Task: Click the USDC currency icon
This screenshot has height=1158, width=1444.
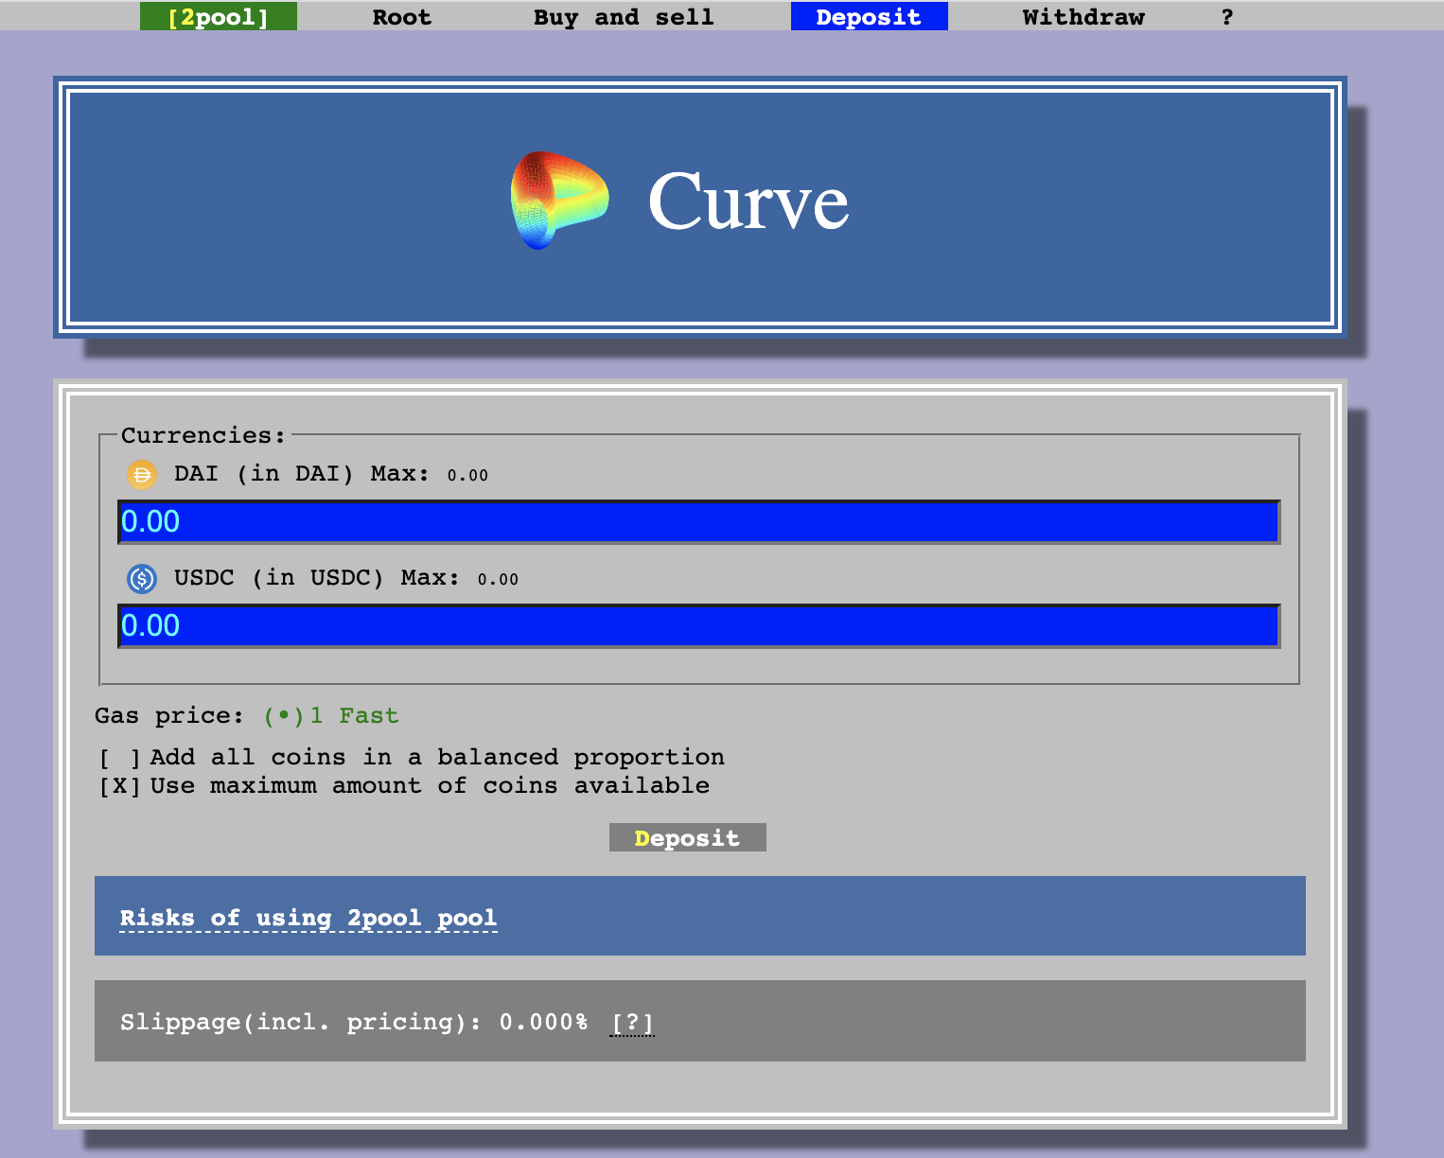Action: click(141, 579)
